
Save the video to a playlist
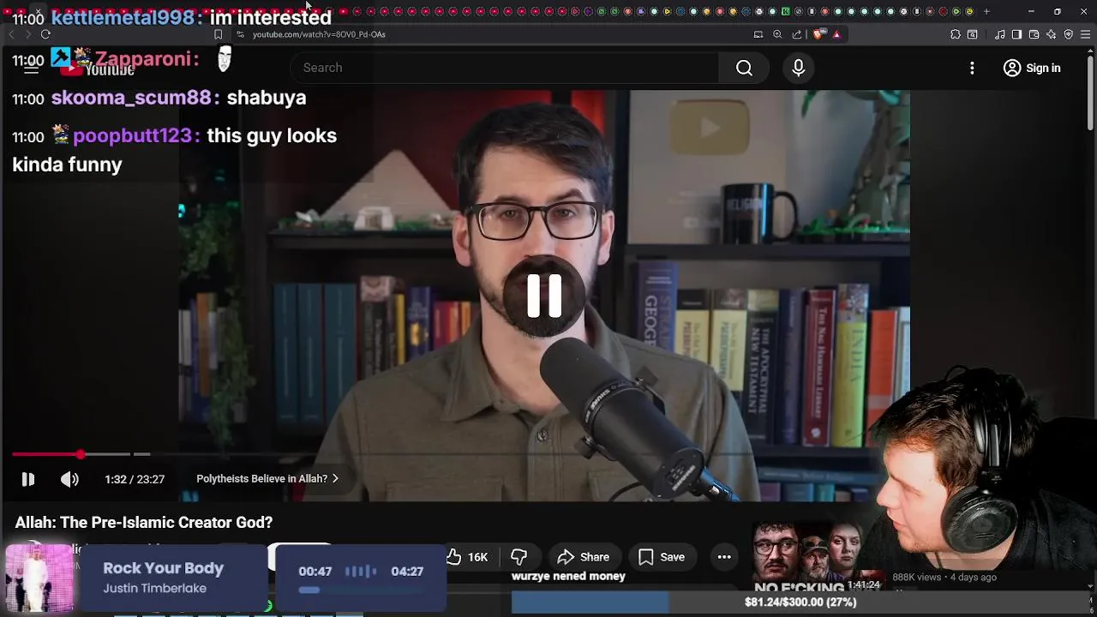click(x=661, y=557)
